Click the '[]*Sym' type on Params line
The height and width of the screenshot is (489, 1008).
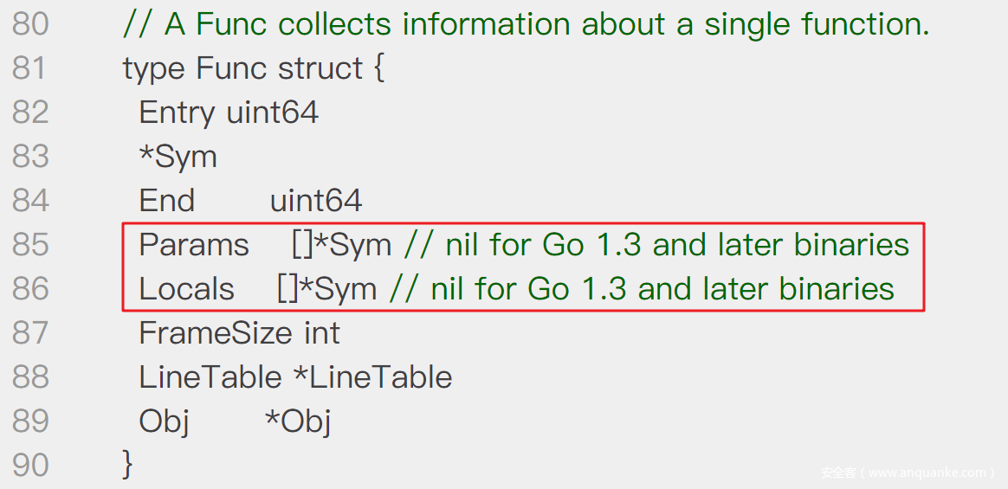[x=341, y=245]
